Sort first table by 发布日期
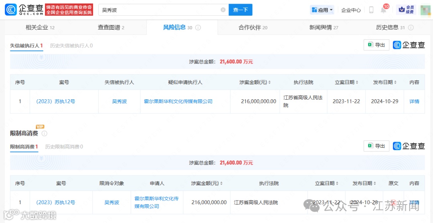Image resolution: width=433 pixels, height=223 pixels. point(395,82)
